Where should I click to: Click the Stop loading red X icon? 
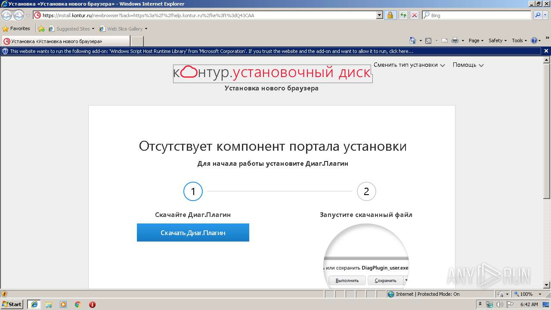tap(414, 15)
